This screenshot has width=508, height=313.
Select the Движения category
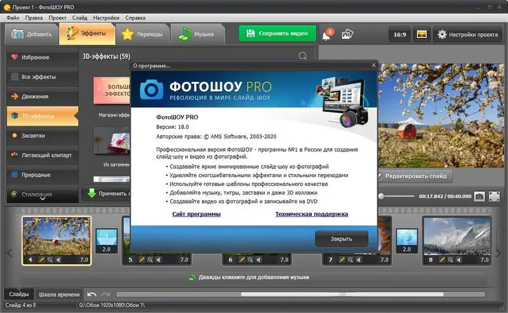pos(43,97)
